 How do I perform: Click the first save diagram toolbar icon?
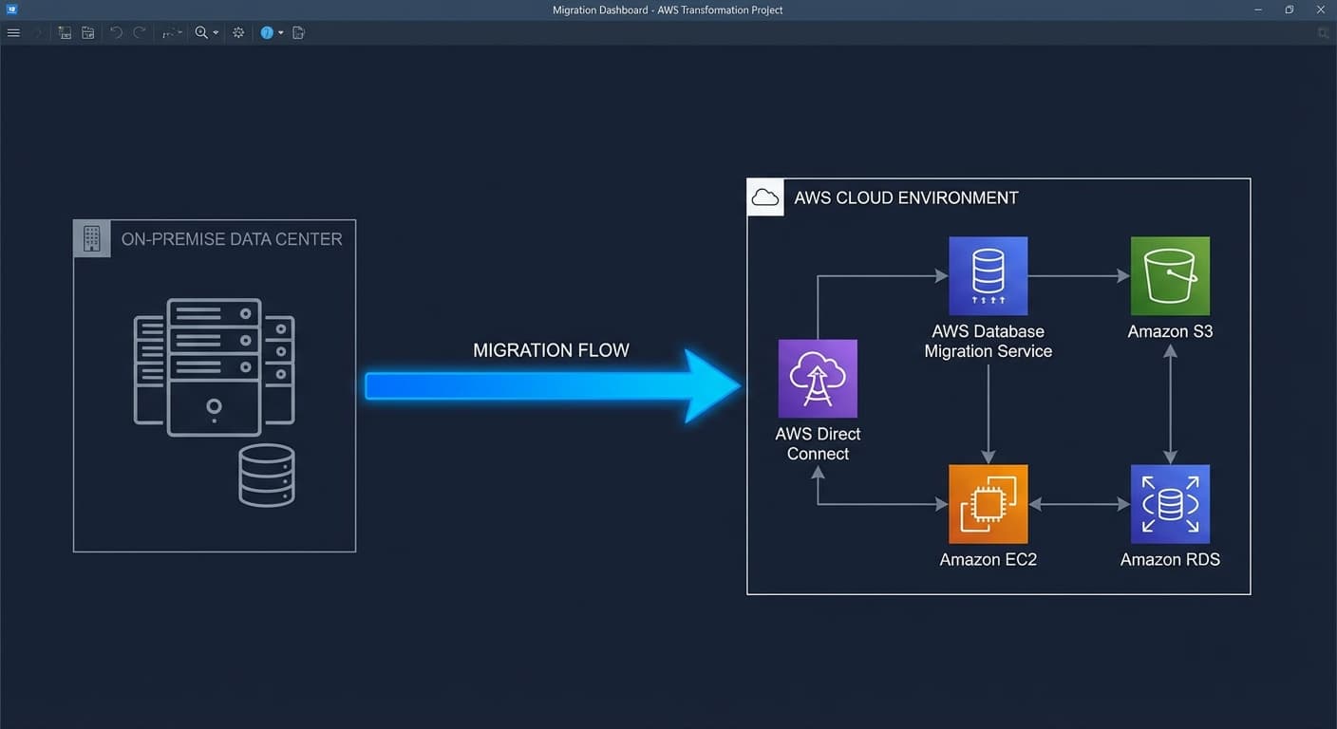tap(65, 32)
